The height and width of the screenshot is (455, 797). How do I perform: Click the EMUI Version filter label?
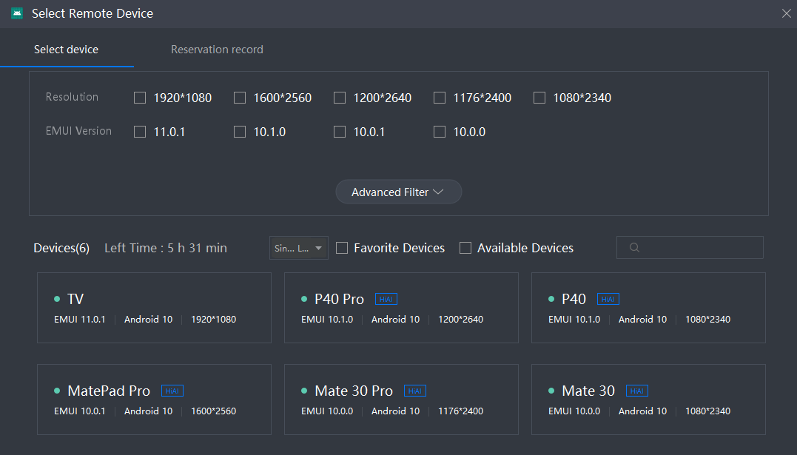pos(78,131)
